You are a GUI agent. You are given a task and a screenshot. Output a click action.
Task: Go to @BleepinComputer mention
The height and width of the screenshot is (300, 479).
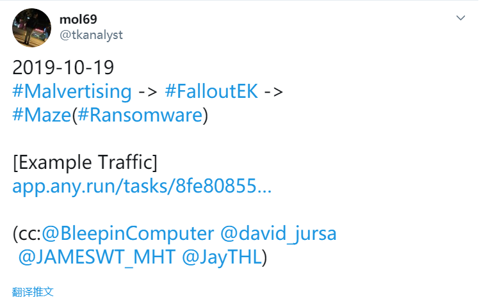[x=127, y=233]
